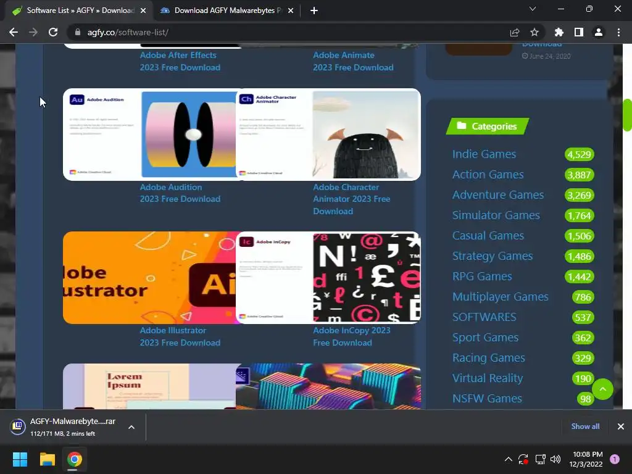Open the Action Games category
Image resolution: width=632 pixels, height=474 pixels.
(488, 175)
